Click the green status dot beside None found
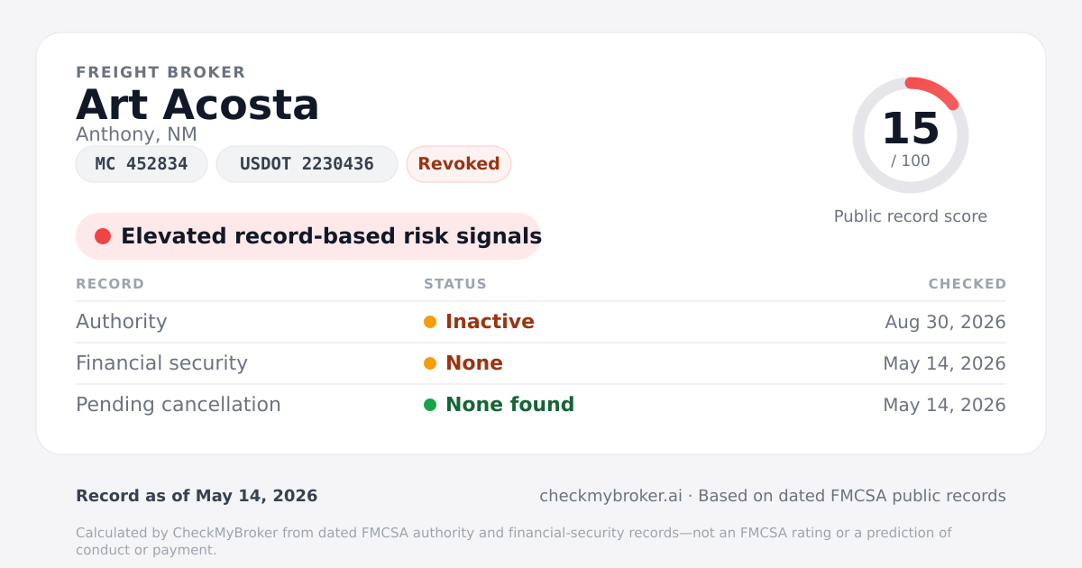1082x568 pixels. (430, 405)
